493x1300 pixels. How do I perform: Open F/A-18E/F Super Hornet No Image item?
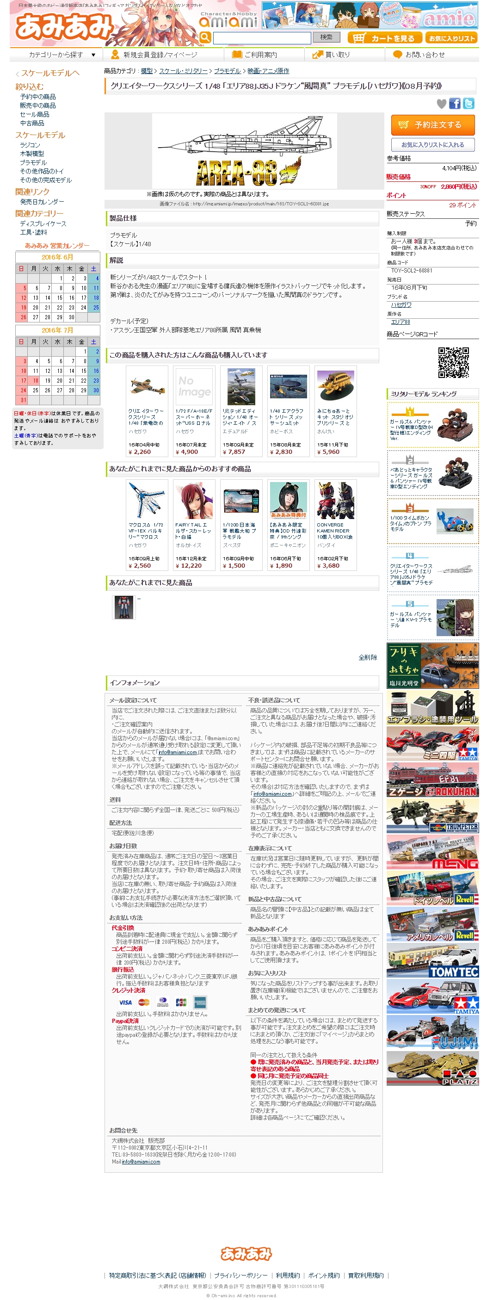(194, 387)
